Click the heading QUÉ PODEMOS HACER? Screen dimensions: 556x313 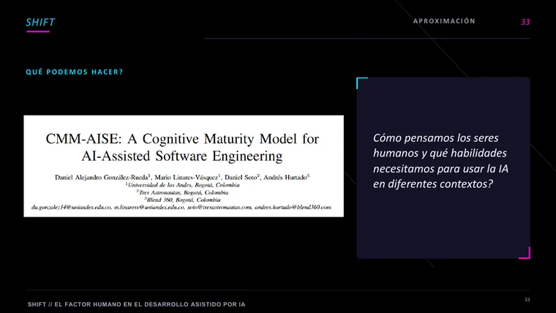coord(75,72)
